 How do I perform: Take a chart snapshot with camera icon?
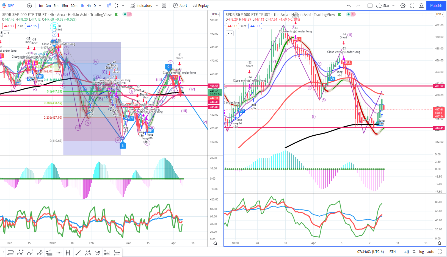(421, 5)
